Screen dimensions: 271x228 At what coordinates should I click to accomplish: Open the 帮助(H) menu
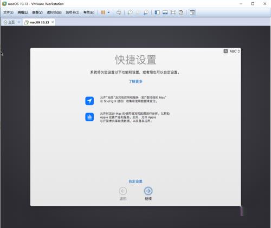tap(89, 12)
